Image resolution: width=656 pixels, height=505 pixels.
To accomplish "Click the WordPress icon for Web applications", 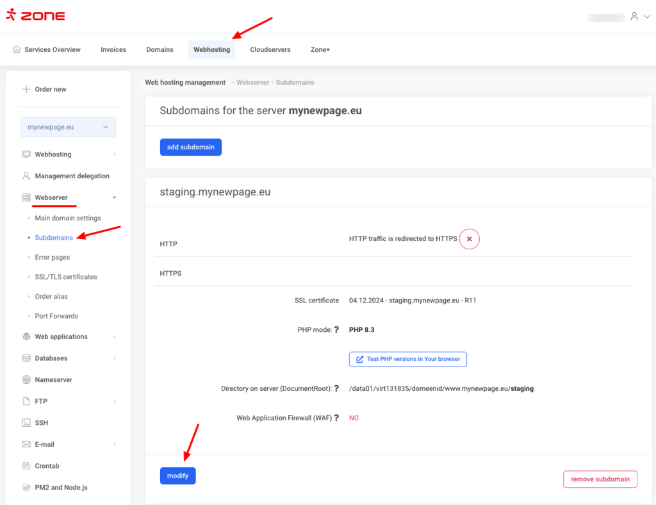I will pyautogui.click(x=26, y=336).
